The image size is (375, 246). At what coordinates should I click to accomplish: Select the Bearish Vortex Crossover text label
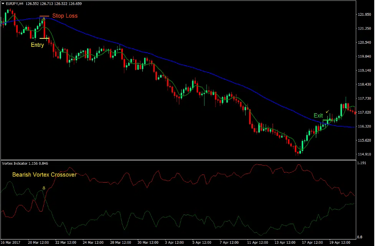click(44, 175)
